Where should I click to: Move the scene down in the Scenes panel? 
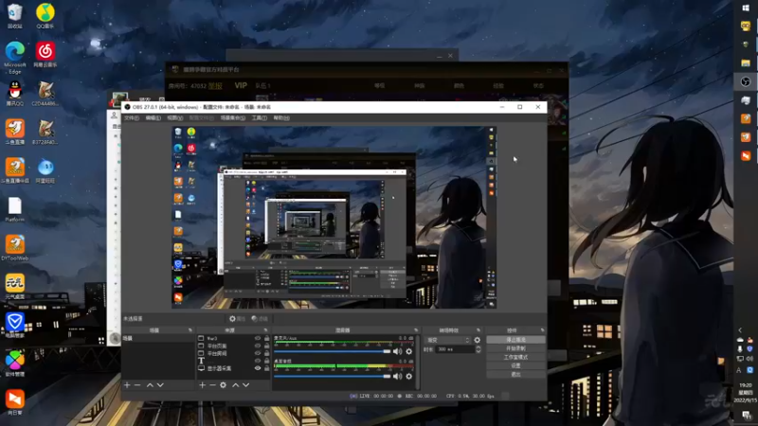[x=160, y=385]
